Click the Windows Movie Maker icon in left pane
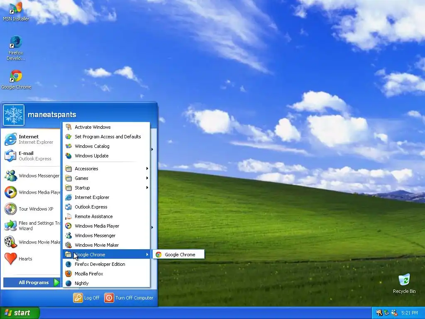This screenshot has height=319, width=425. [10, 242]
